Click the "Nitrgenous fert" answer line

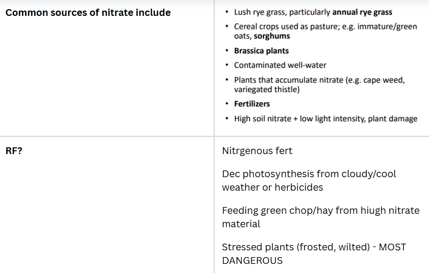(257, 151)
